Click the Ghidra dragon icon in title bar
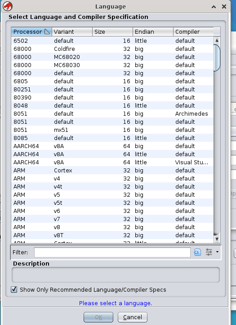236x325 pixels. (x=8, y=6)
